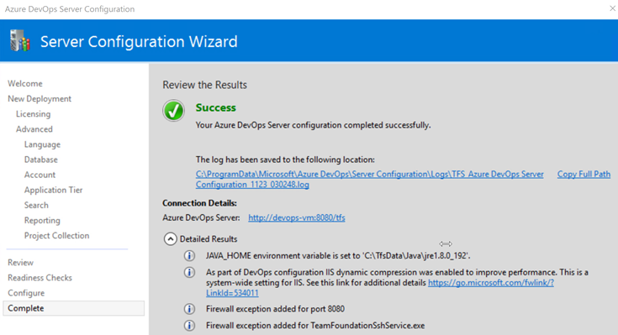Open the Account step

(40, 175)
